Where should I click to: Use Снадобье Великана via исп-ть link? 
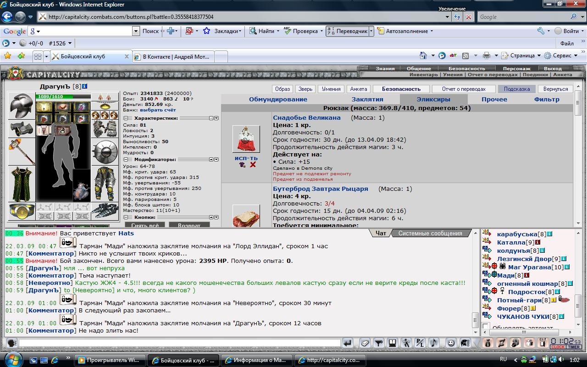click(x=246, y=158)
